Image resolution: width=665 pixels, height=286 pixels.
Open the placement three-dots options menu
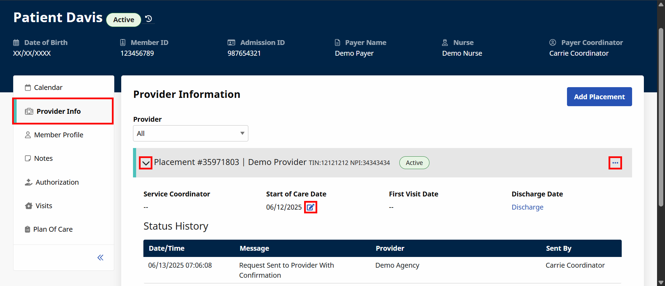615,163
